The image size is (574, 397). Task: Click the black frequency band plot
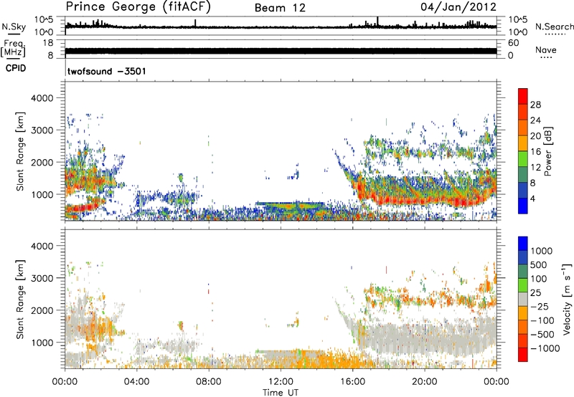coord(281,51)
